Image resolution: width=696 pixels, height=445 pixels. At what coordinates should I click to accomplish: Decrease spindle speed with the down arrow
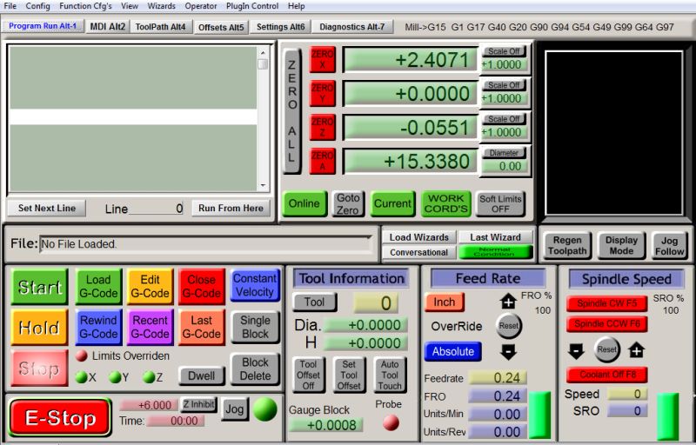pyautogui.click(x=577, y=350)
